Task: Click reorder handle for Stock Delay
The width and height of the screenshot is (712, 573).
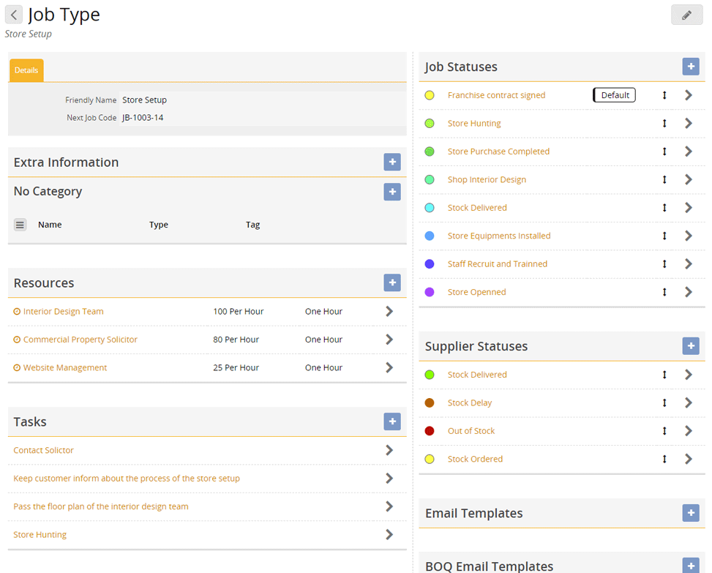Action: pyautogui.click(x=664, y=402)
